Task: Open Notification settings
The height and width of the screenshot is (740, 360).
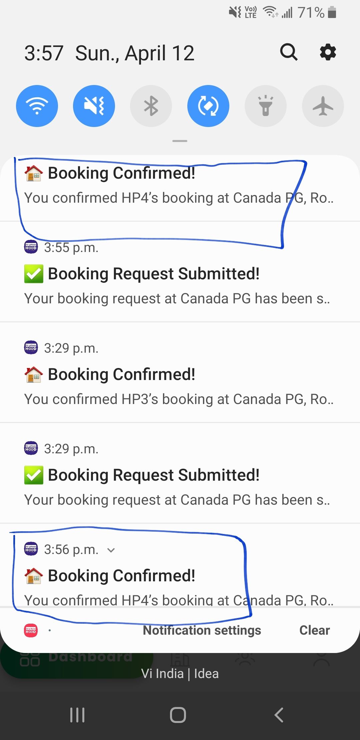Action: point(202,630)
